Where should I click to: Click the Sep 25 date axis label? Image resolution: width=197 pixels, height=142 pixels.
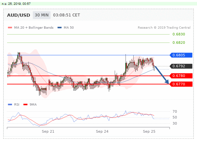point(149,131)
